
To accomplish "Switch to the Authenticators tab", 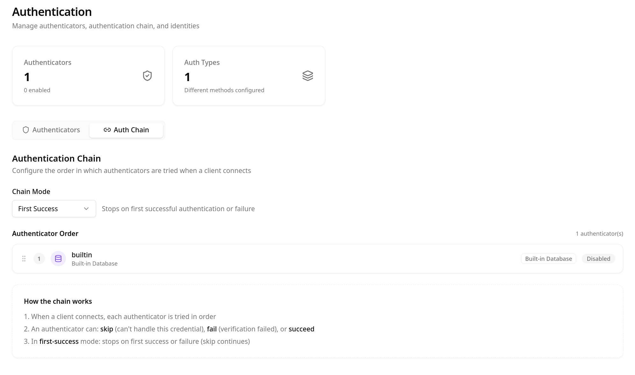I will tap(51, 130).
